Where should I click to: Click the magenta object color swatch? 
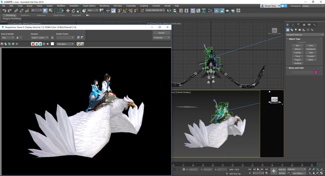click(316, 72)
